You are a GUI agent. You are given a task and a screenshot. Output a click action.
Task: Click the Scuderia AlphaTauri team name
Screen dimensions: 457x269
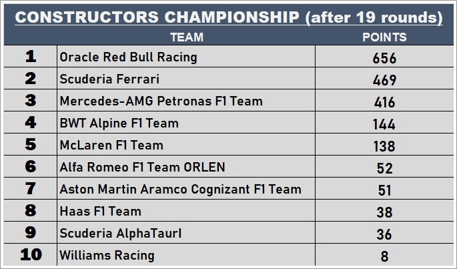[120, 234]
